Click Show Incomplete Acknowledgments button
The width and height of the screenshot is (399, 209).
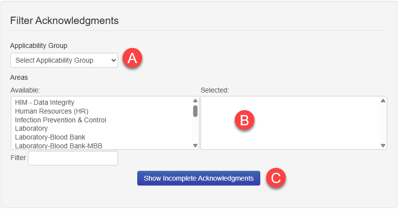pos(199,178)
